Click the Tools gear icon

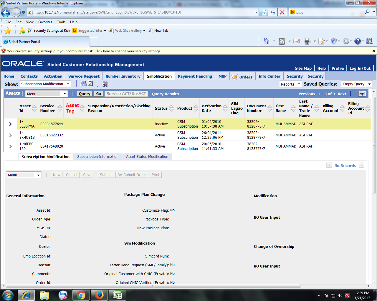click(346, 41)
